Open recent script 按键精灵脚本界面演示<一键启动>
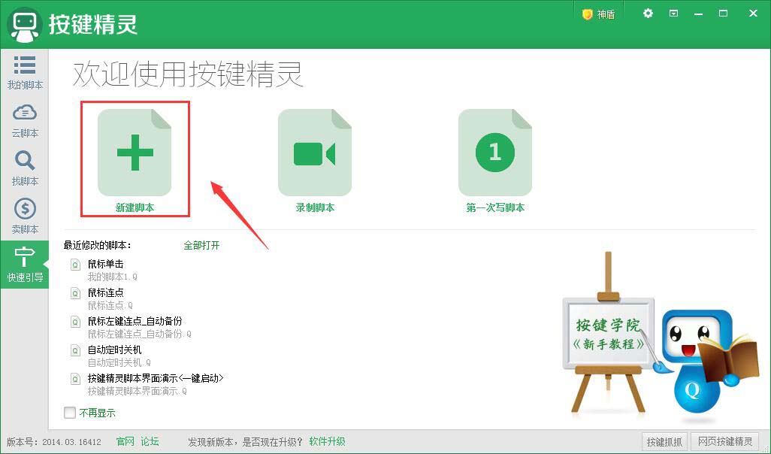This screenshot has width=771, height=454. pyautogui.click(x=156, y=378)
